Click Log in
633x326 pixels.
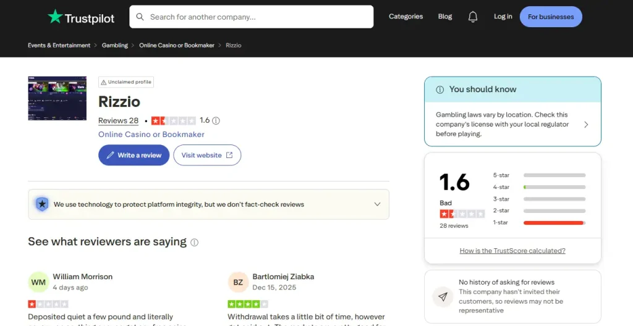click(x=503, y=17)
